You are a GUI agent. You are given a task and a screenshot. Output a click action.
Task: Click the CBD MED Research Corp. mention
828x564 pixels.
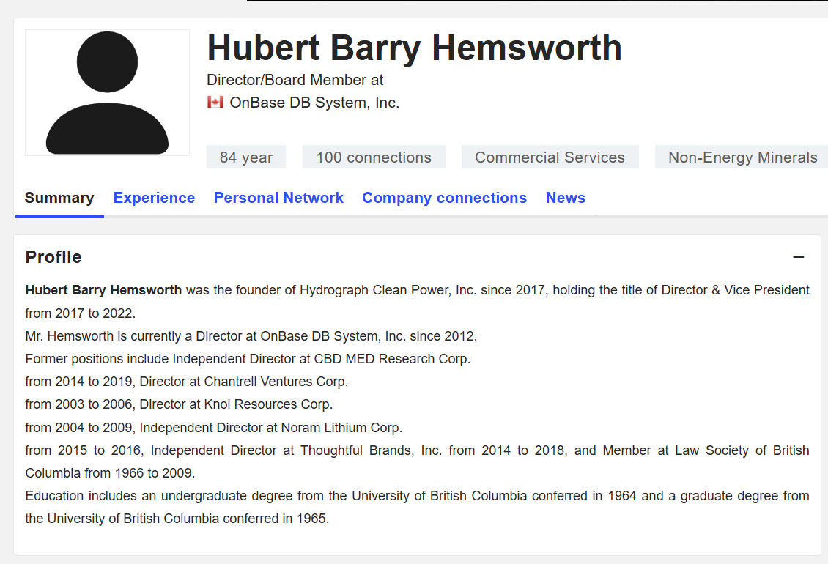[x=392, y=359]
